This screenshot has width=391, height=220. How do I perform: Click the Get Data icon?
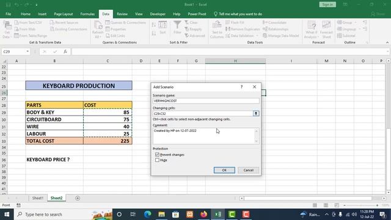click(x=7, y=30)
